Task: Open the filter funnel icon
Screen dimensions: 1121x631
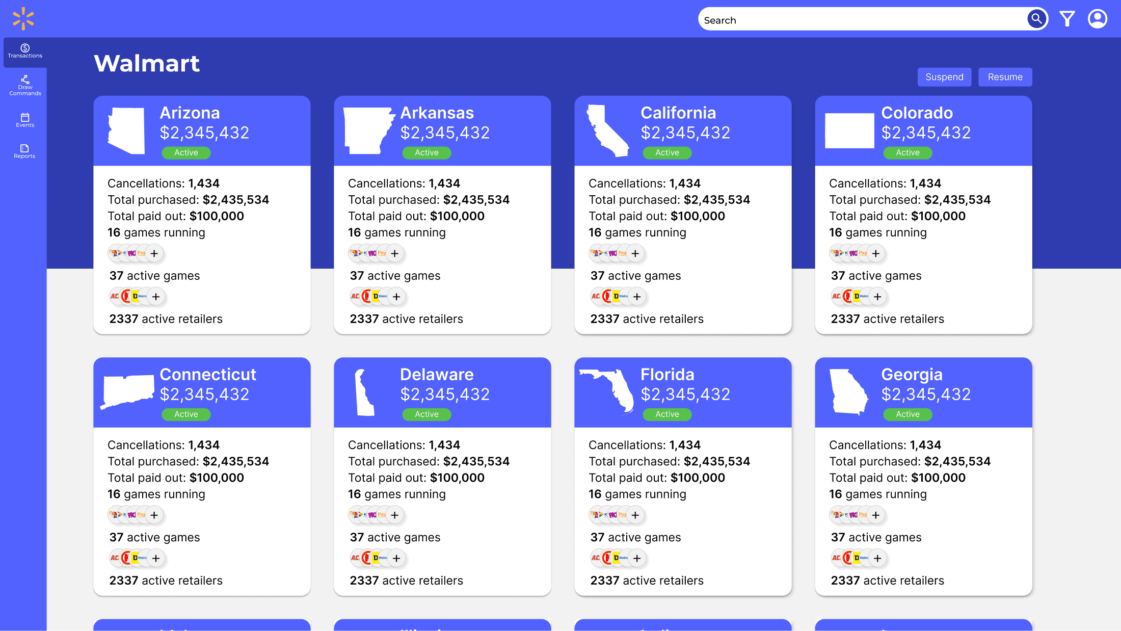Action: [1067, 19]
